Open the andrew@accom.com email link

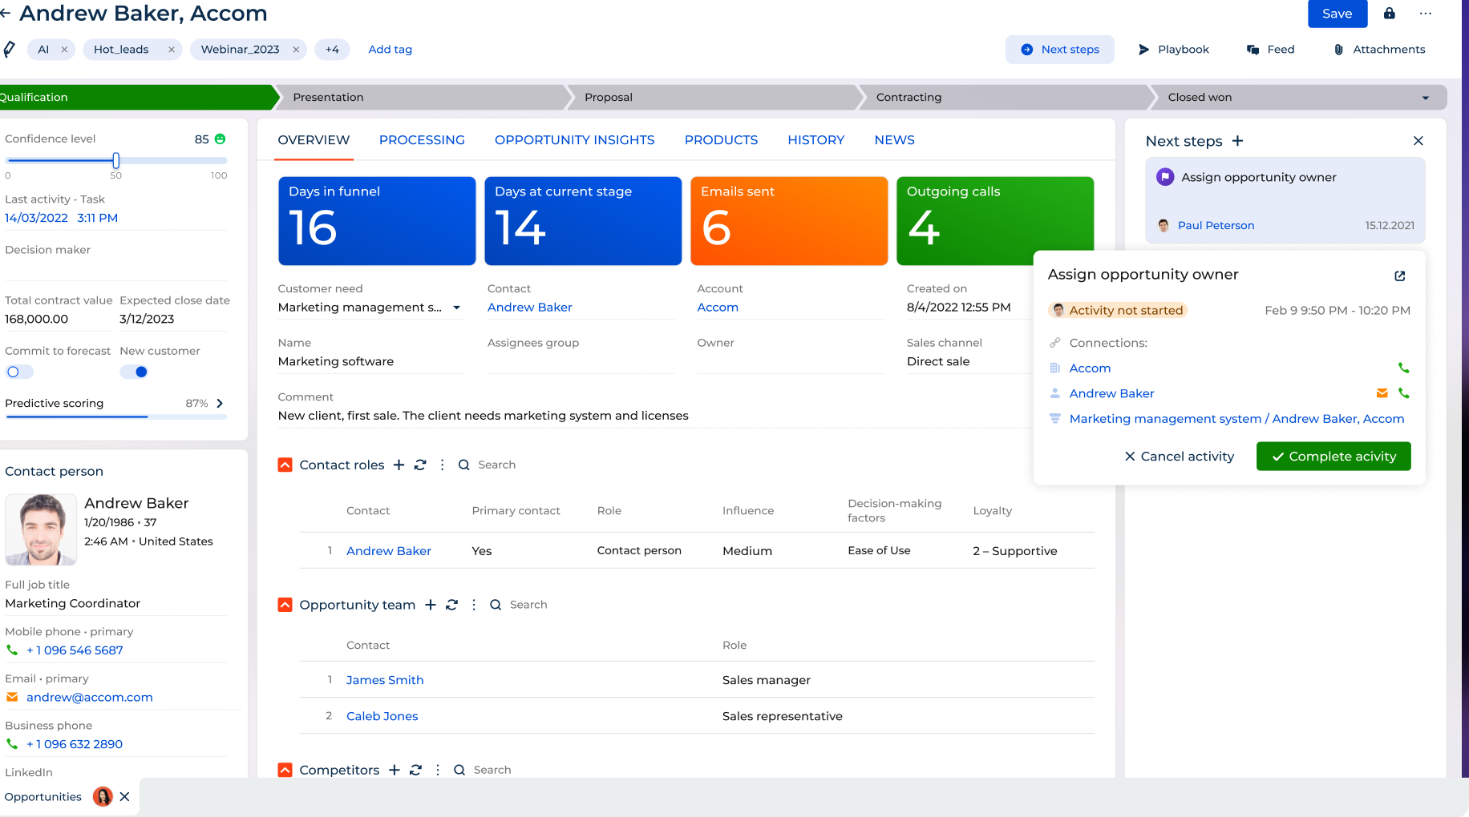pos(89,698)
